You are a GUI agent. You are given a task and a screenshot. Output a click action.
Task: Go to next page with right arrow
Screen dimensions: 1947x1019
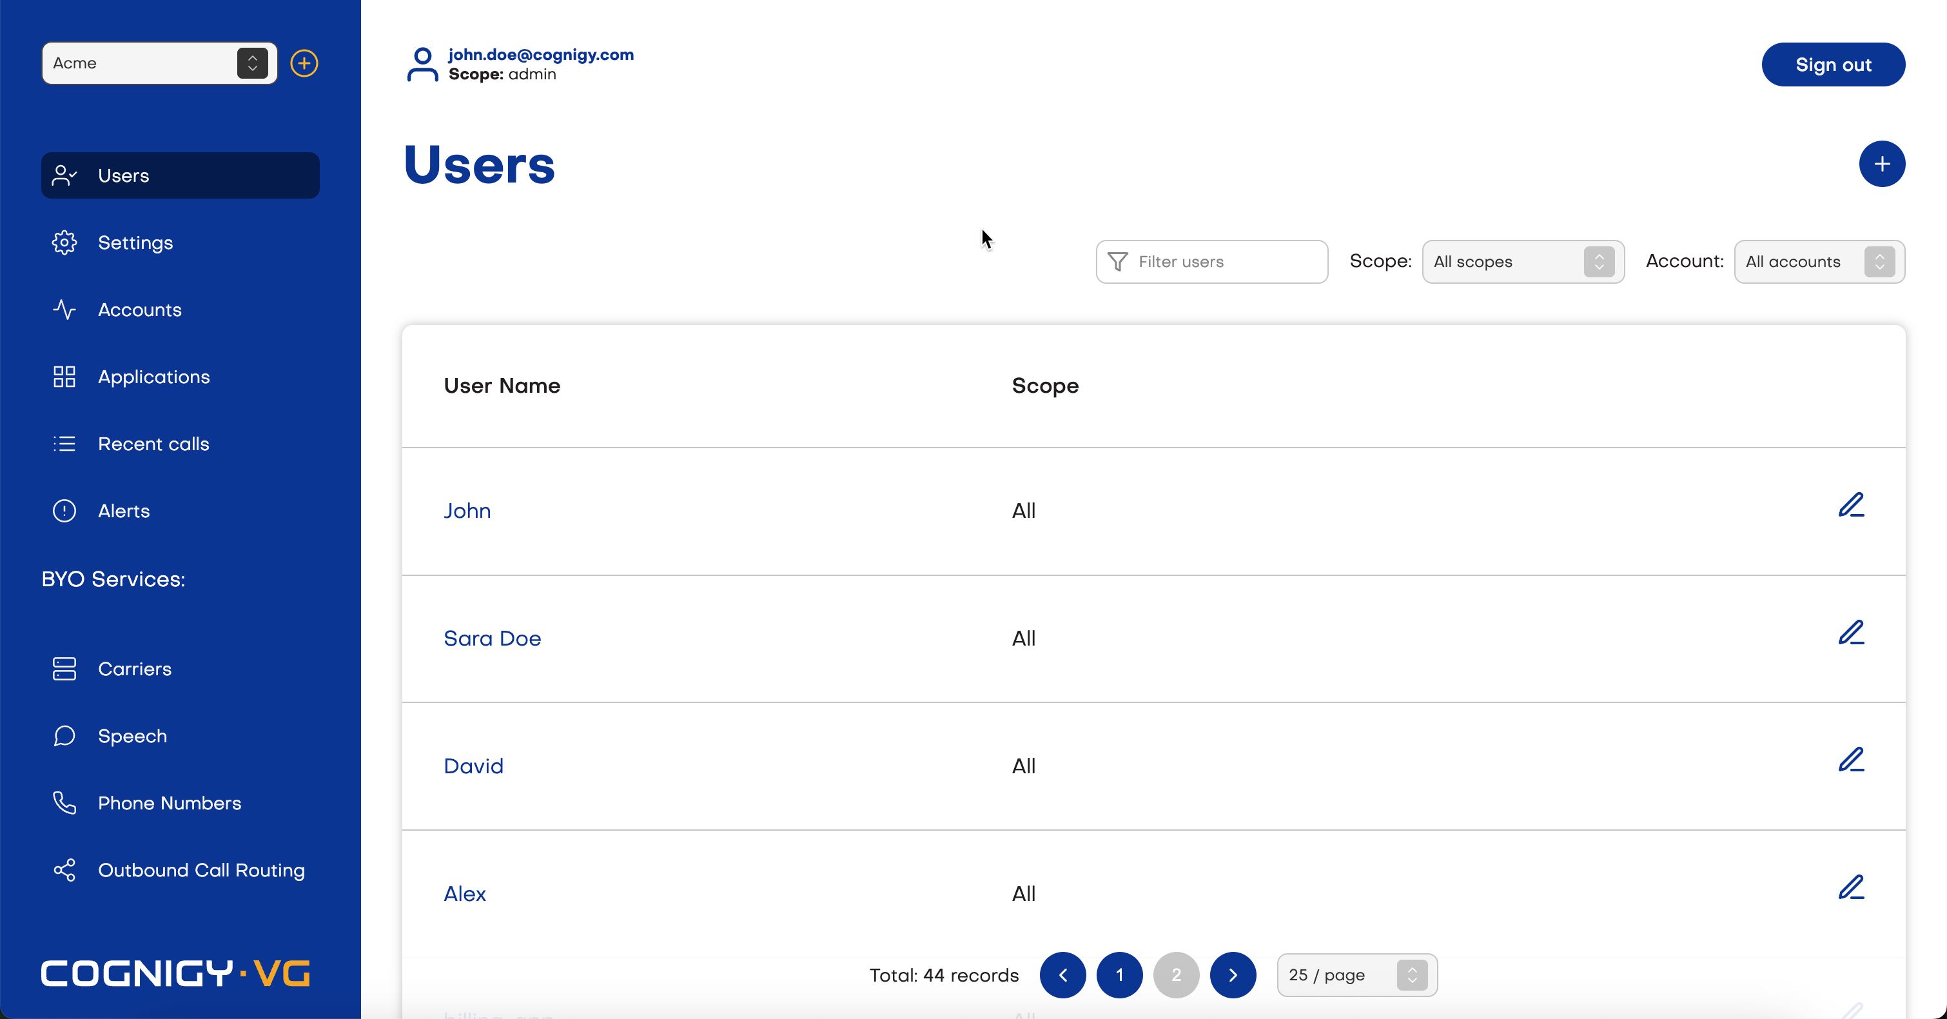[x=1232, y=975]
